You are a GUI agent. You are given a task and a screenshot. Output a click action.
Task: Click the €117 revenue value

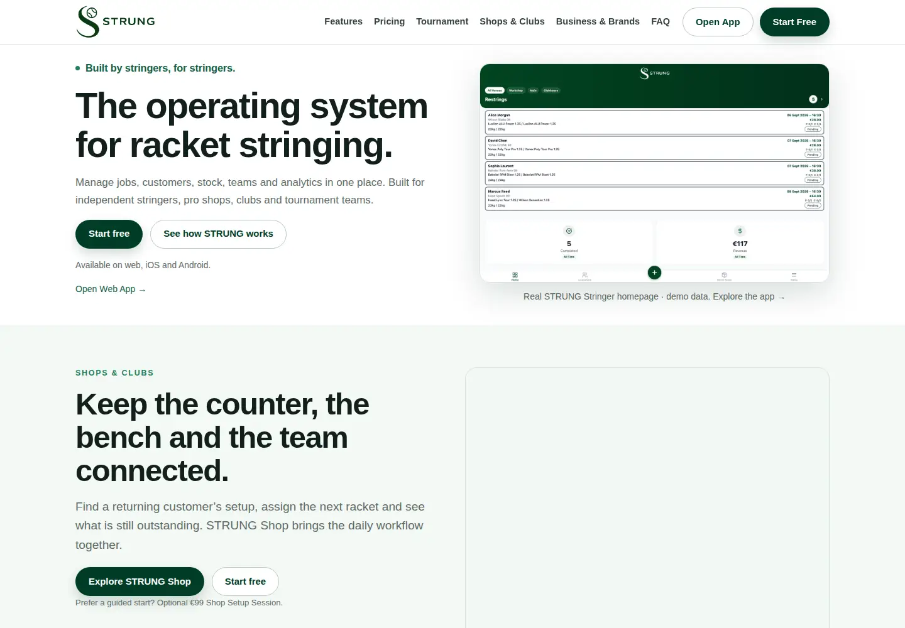pyautogui.click(x=740, y=244)
